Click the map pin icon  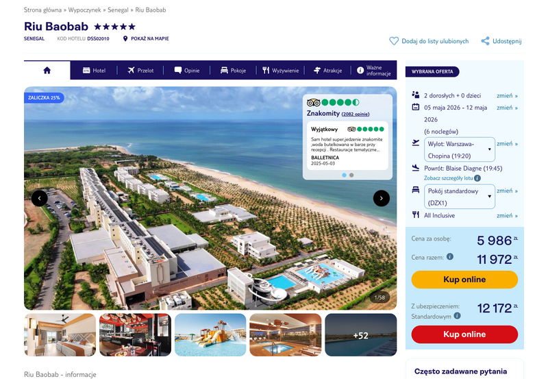125,39
